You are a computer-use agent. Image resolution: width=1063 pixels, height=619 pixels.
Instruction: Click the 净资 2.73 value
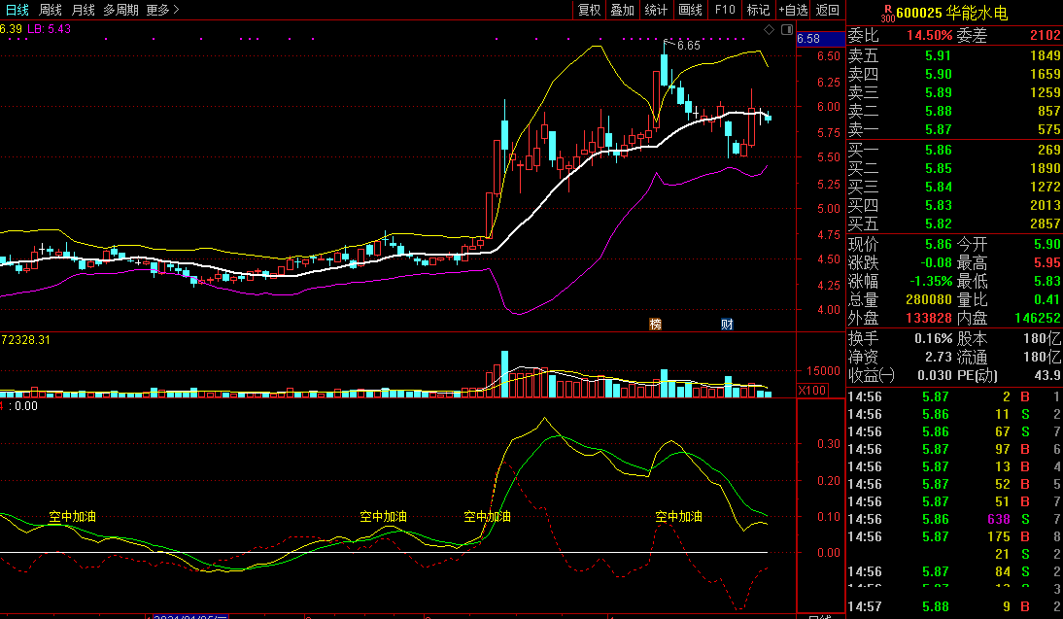tap(939, 357)
